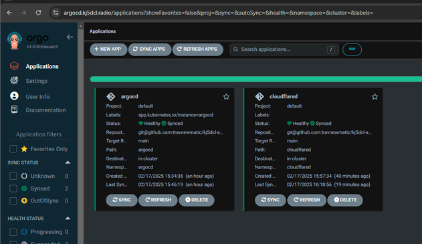
Task: Check the Synced sync status filter
Action: [x=13, y=189]
